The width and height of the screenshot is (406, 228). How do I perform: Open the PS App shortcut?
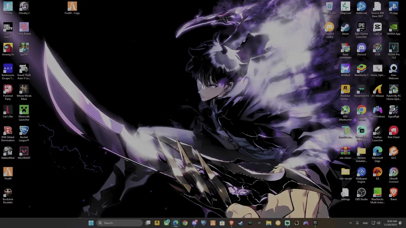coord(393,8)
